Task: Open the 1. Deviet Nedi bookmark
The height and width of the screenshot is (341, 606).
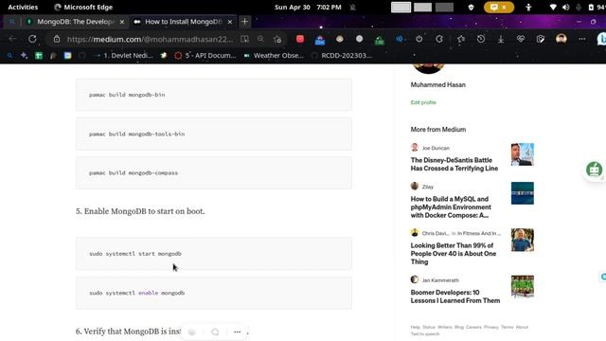Action: (x=124, y=56)
